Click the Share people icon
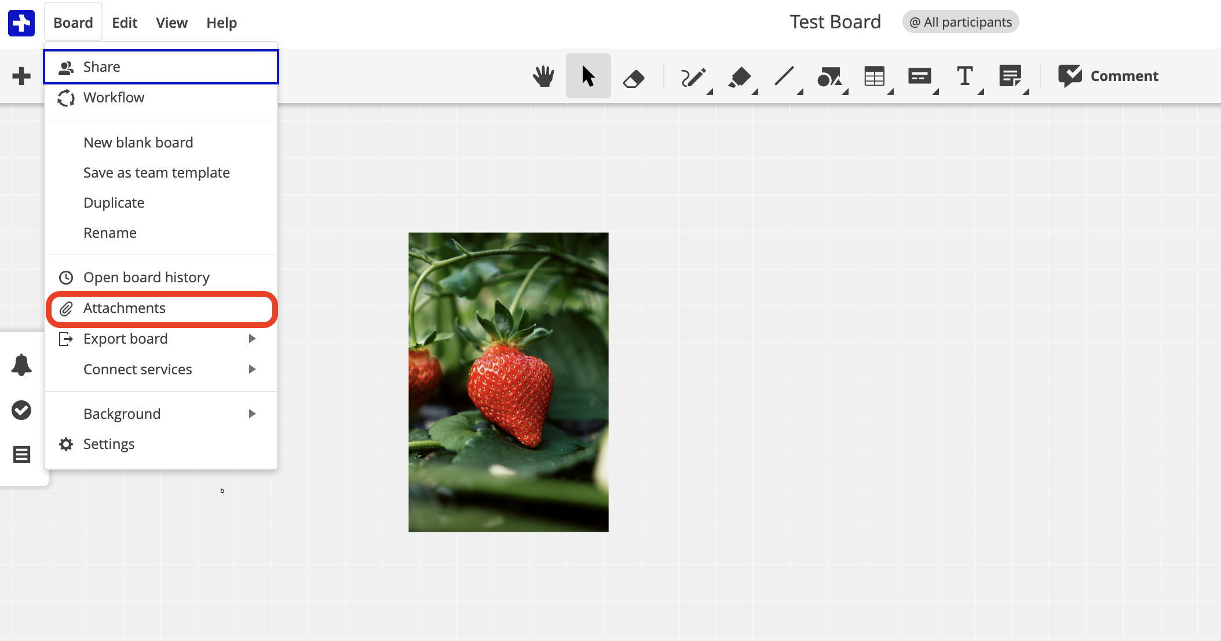The height and width of the screenshot is (641, 1221). point(66,68)
